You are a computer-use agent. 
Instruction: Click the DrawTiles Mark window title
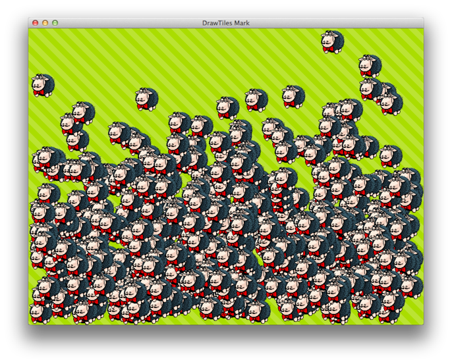pos(226,23)
